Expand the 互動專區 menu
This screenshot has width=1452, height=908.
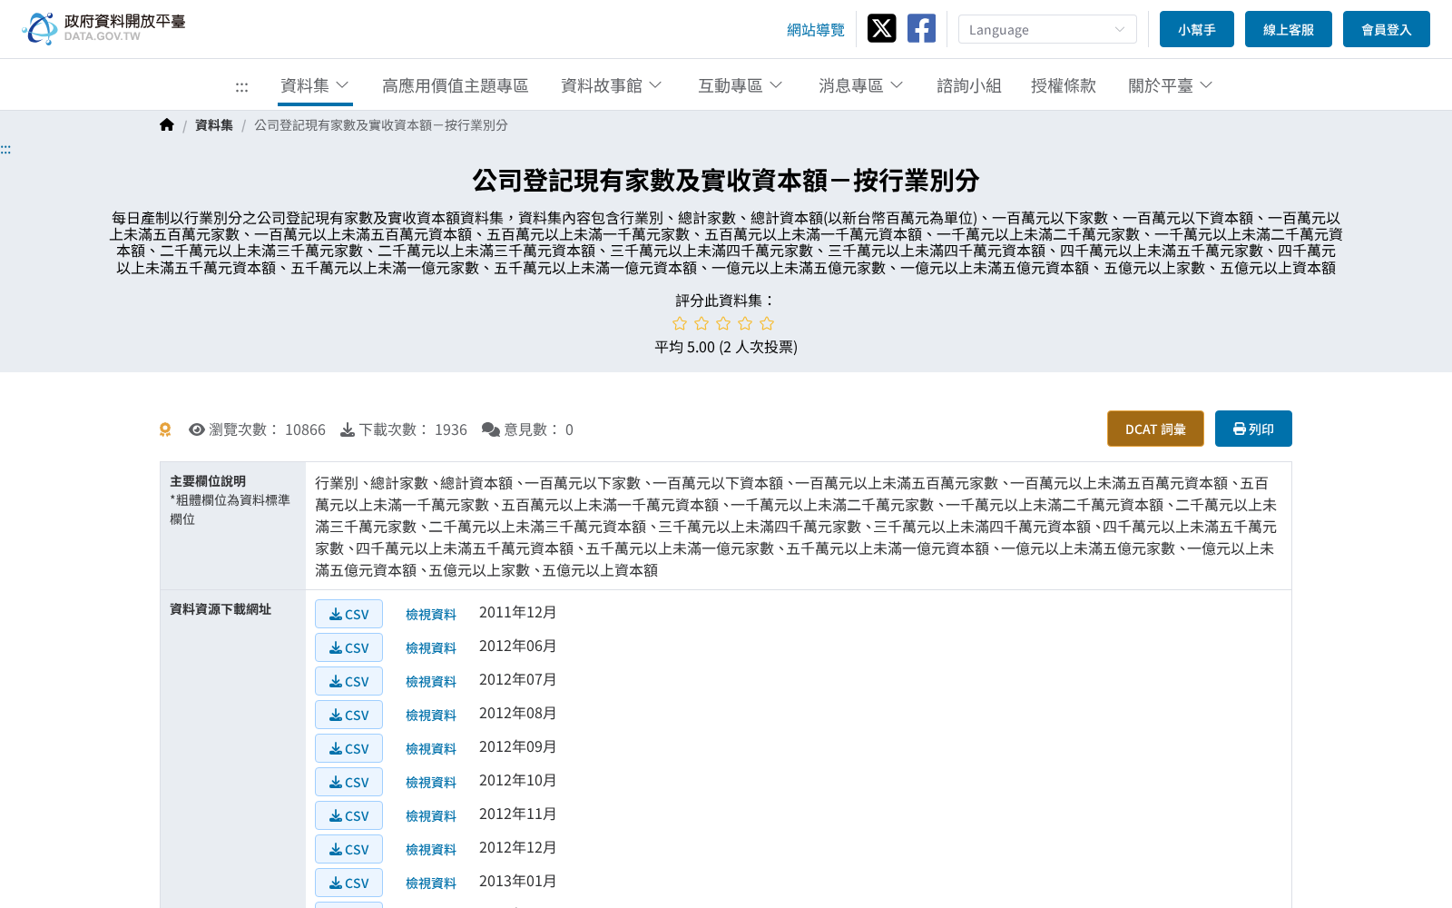tap(741, 85)
